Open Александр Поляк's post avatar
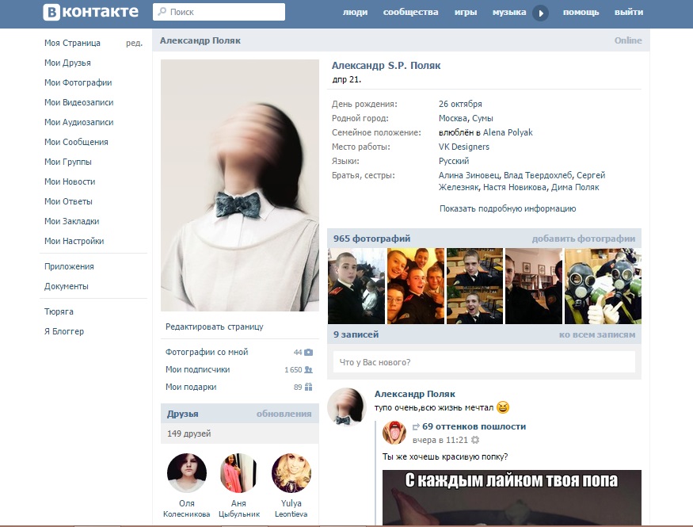This screenshot has height=527, width=693. click(347, 407)
